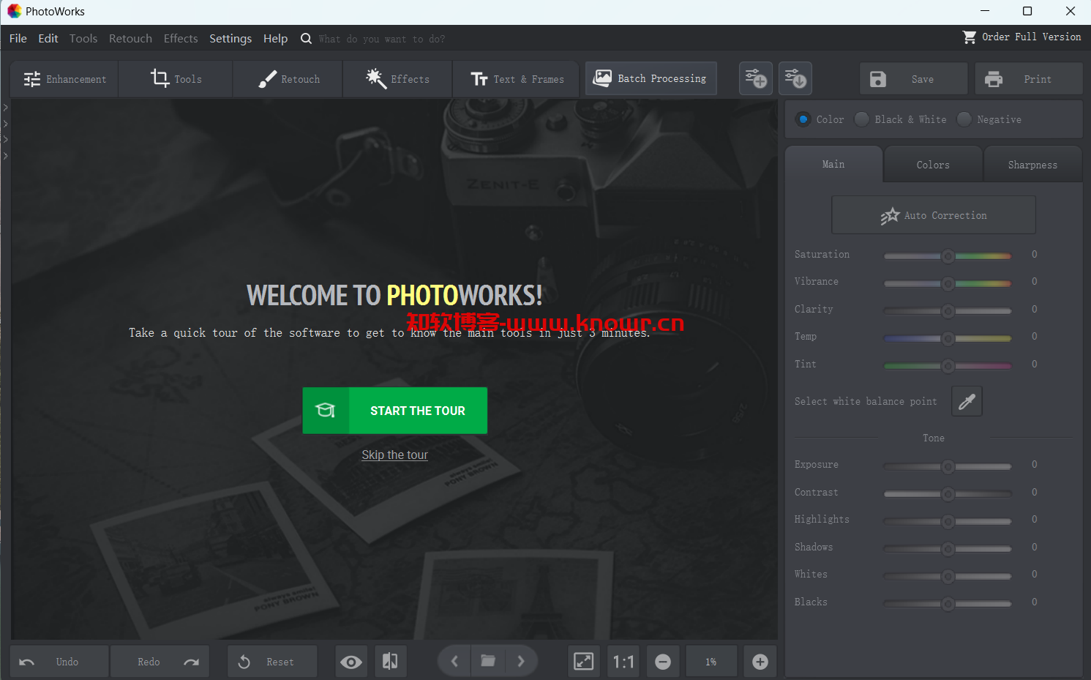Viewport: 1091px width, 680px height.
Task: Save the image with floppy disk button
Action: click(914, 79)
